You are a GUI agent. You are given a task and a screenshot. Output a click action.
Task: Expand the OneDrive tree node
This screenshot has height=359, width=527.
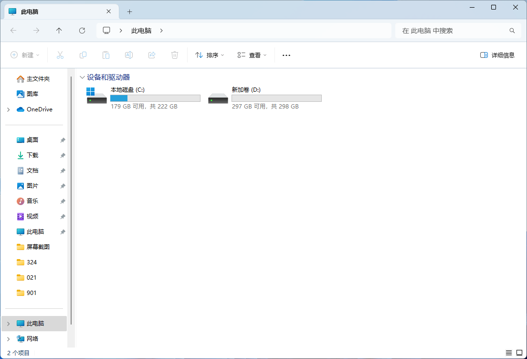tap(8, 109)
